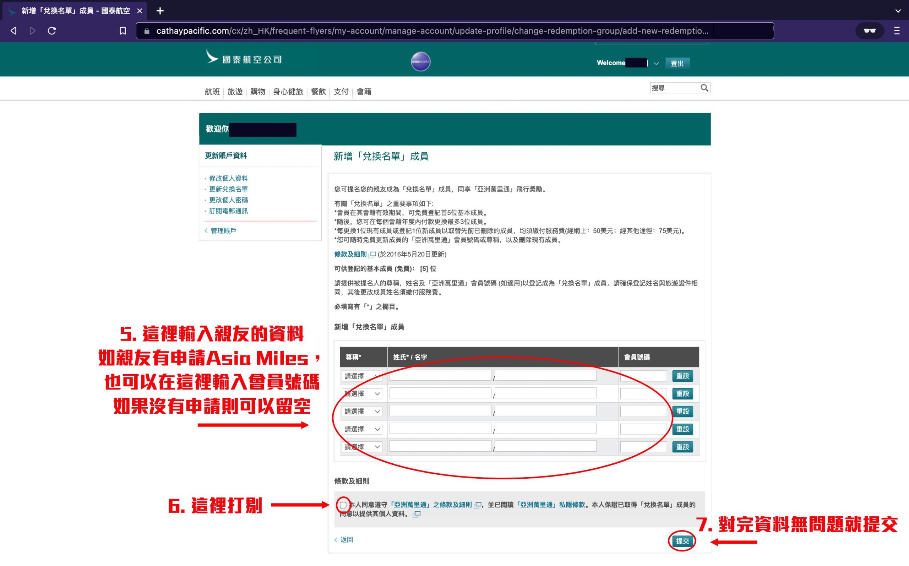Viewport: 909px width, 566px height.
Task: Select the title dropdown 請選擇 in third row
Action: click(x=359, y=411)
